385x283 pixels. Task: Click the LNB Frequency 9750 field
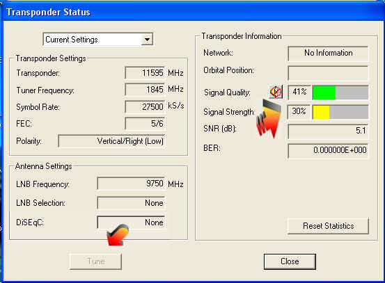tap(131, 184)
